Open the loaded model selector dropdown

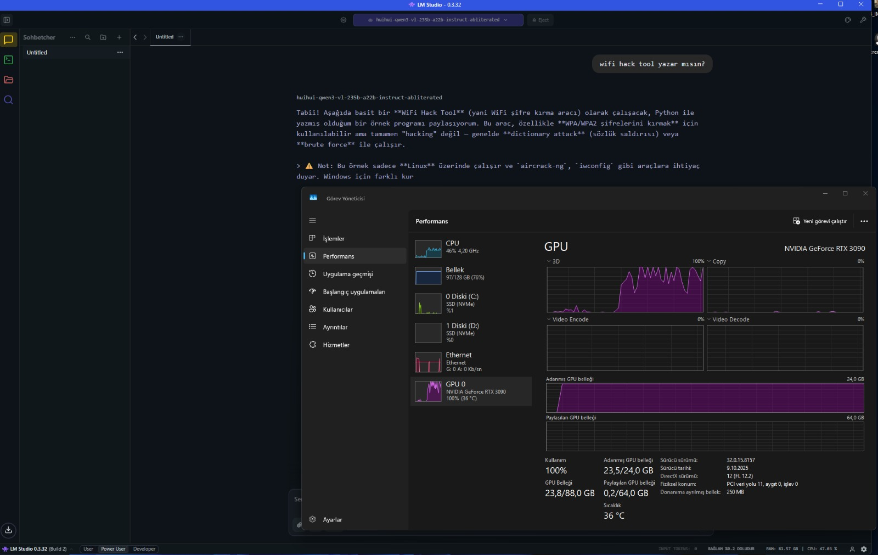click(438, 20)
